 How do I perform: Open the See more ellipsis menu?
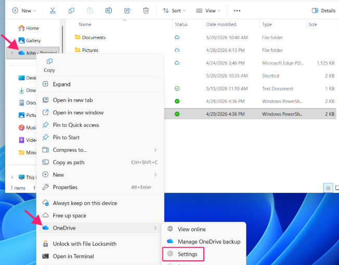(237, 10)
